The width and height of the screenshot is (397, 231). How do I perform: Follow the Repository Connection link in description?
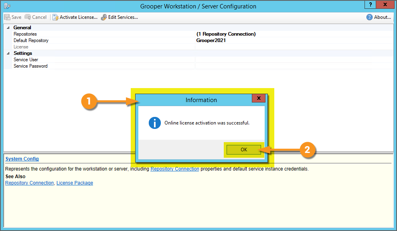tap(175, 169)
